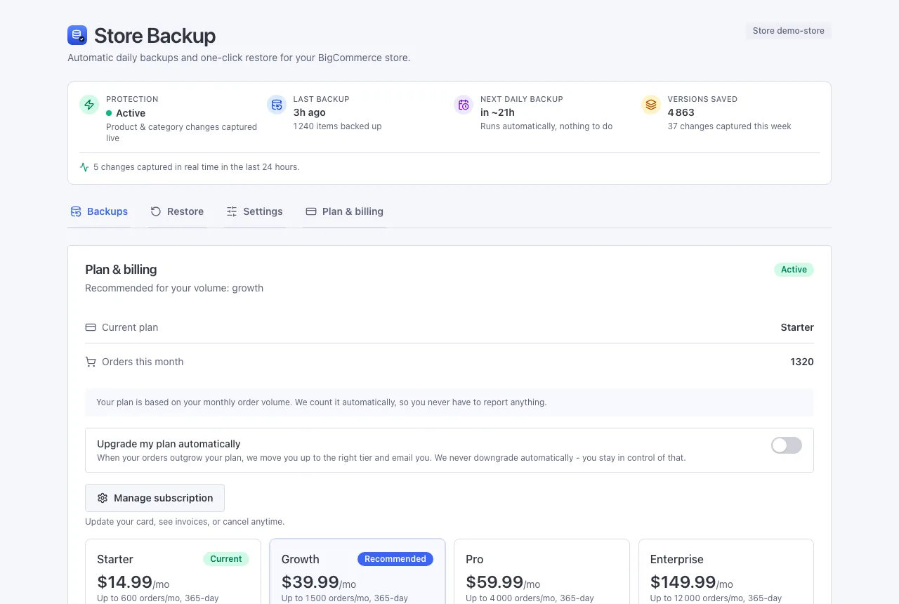Click the Starter value in Current plan row
The height and width of the screenshot is (604, 899).
tap(797, 327)
